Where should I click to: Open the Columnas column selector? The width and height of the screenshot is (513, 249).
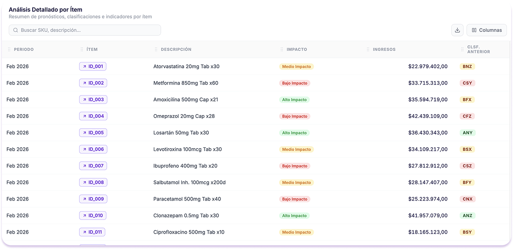[x=486, y=30]
